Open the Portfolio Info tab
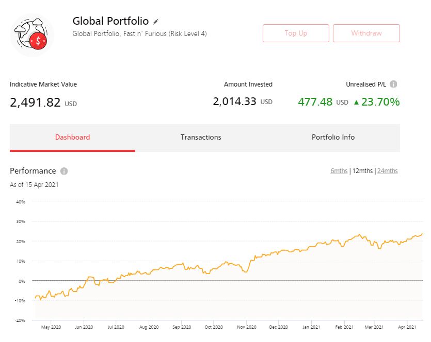 [333, 138]
